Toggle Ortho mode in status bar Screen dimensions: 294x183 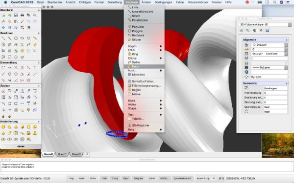93,178
